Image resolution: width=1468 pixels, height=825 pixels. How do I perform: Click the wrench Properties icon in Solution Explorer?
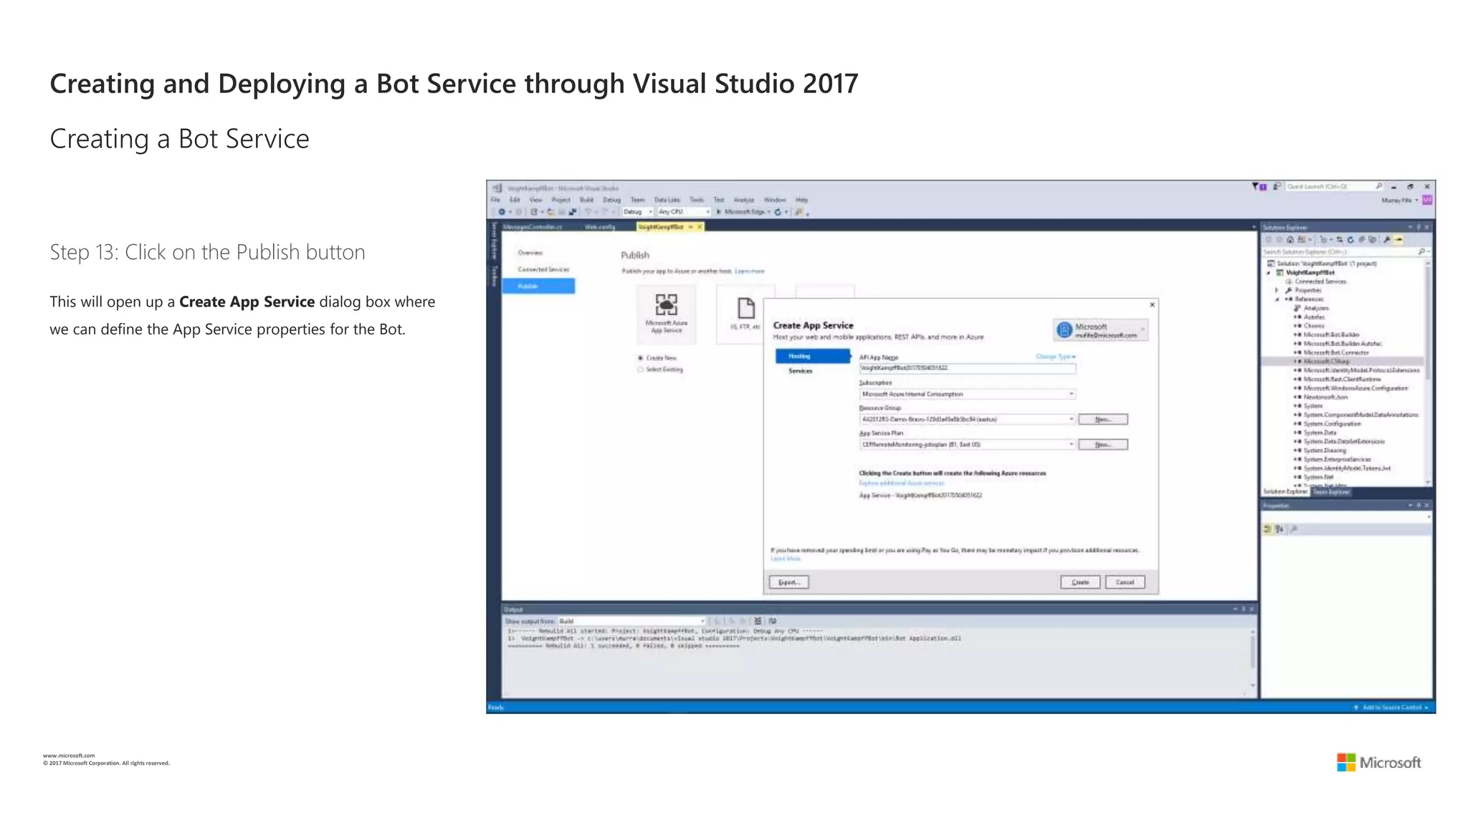point(1387,240)
